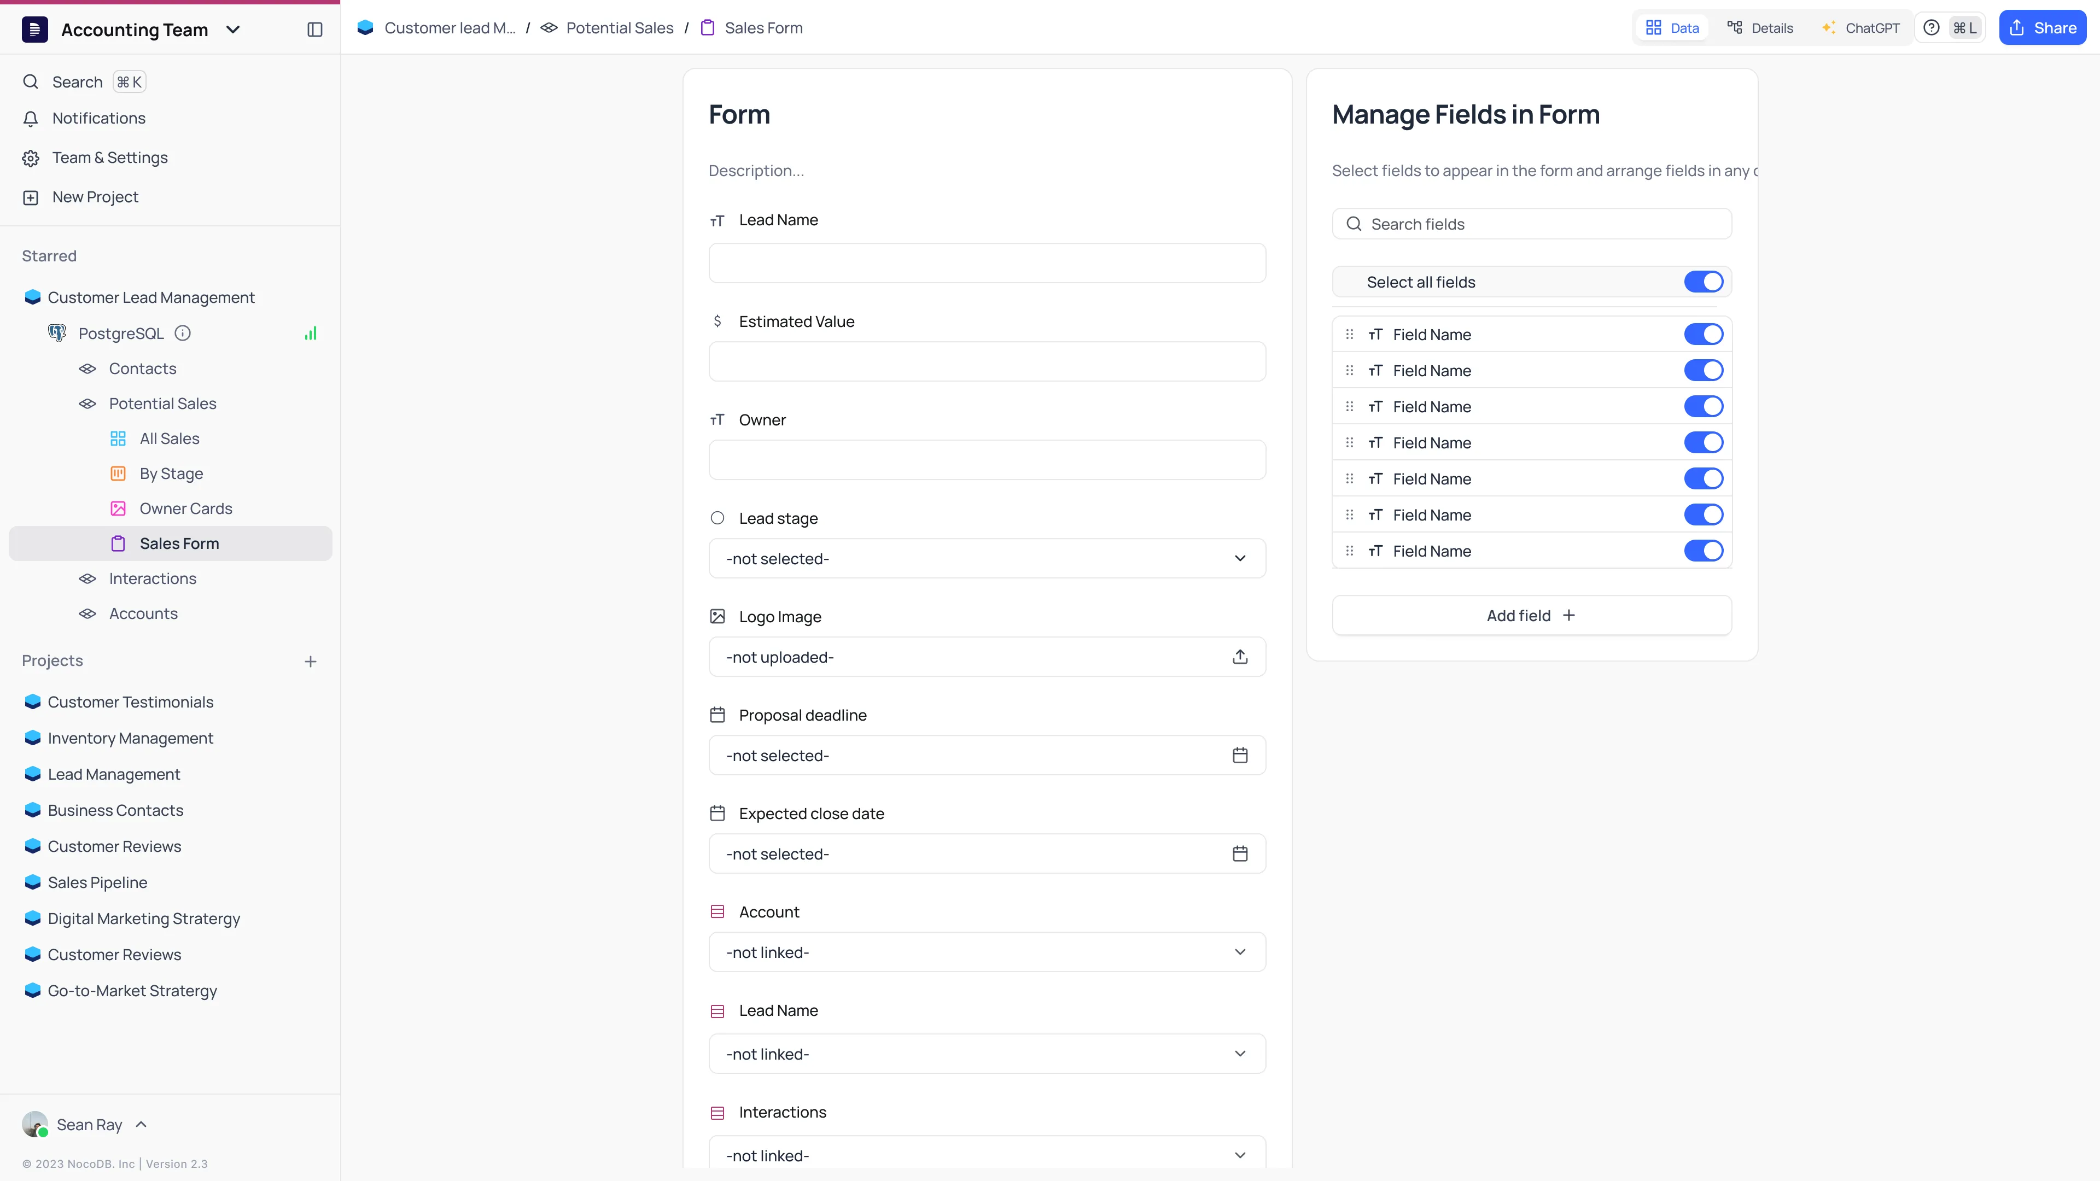Click the Search fields input box
Image resolution: width=2100 pixels, height=1181 pixels.
pyautogui.click(x=1531, y=223)
